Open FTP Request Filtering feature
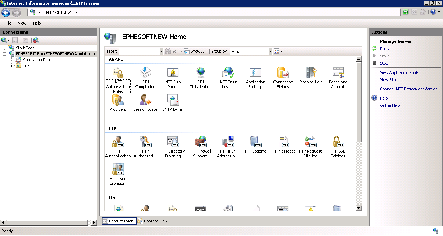 311,147
